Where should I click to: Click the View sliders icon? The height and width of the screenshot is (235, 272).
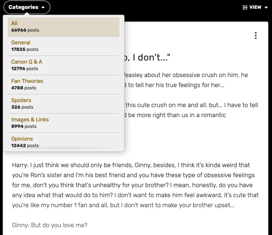click(245, 7)
